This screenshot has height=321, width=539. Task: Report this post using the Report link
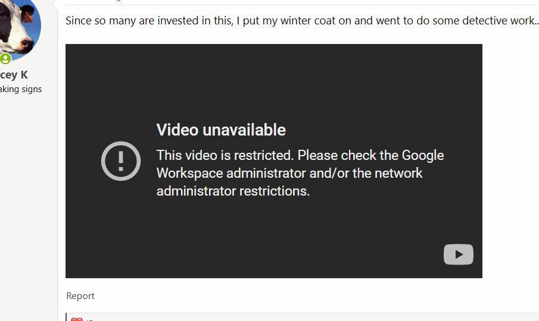click(80, 296)
